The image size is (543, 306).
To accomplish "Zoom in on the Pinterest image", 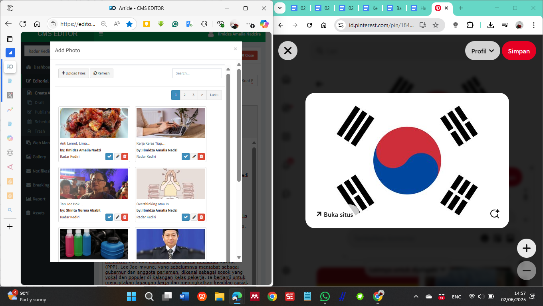I will coord(527,249).
